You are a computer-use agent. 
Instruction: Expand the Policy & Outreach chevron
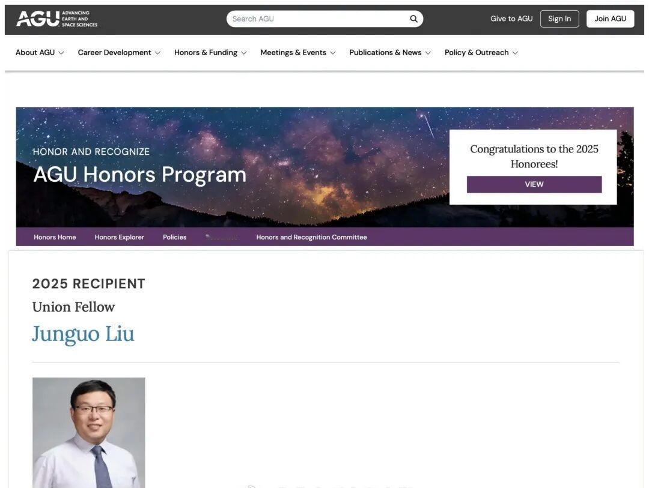[516, 53]
